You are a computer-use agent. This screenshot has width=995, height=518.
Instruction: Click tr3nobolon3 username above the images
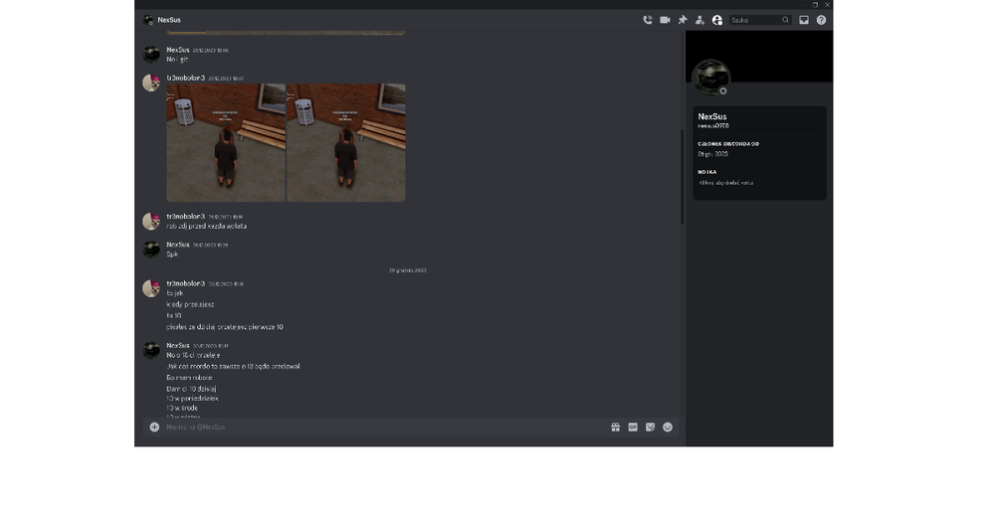click(185, 78)
